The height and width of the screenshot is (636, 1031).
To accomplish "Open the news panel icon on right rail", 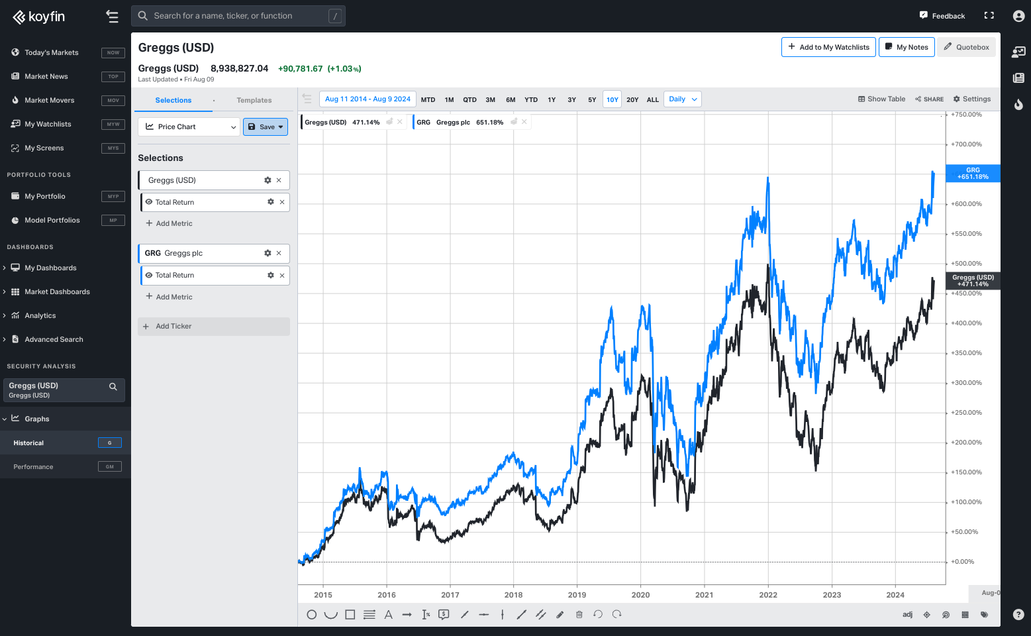I will 1018,78.
